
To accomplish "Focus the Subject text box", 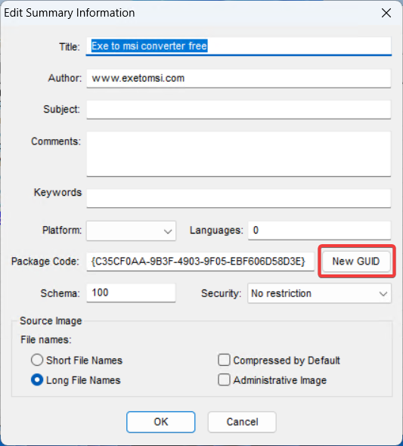I will click(x=239, y=110).
